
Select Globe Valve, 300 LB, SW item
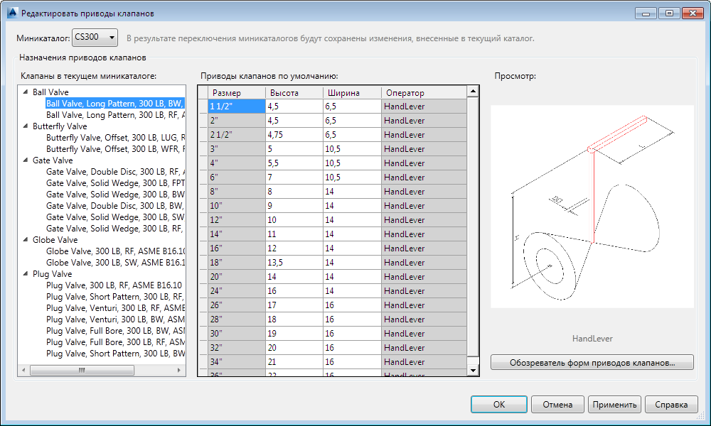(116, 263)
